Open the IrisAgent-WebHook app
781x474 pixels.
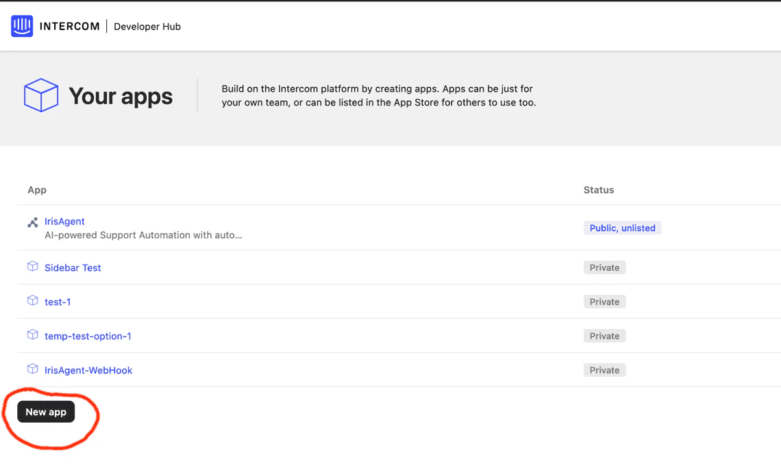88,371
